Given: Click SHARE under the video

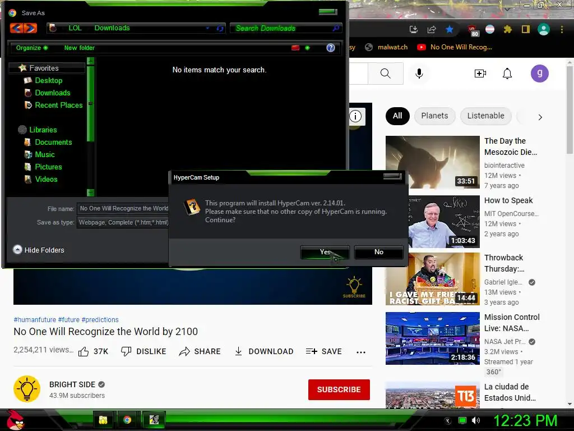Looking at the screenshot, I should click(x=200, y=351).
